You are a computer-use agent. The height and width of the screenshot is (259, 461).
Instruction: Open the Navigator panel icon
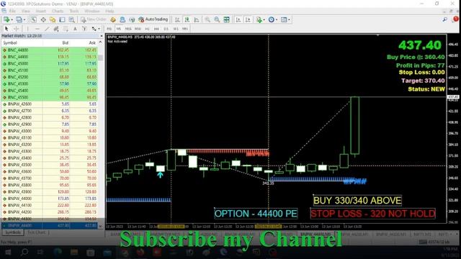pos(53,19)
